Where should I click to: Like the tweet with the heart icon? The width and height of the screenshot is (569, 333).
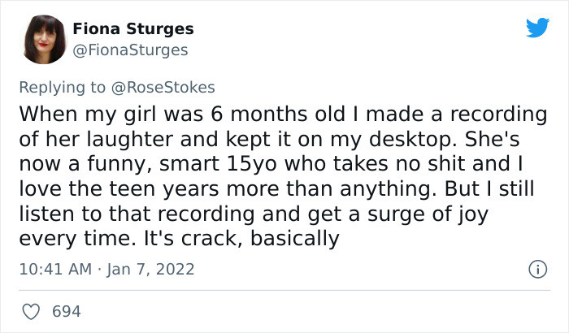33,311
